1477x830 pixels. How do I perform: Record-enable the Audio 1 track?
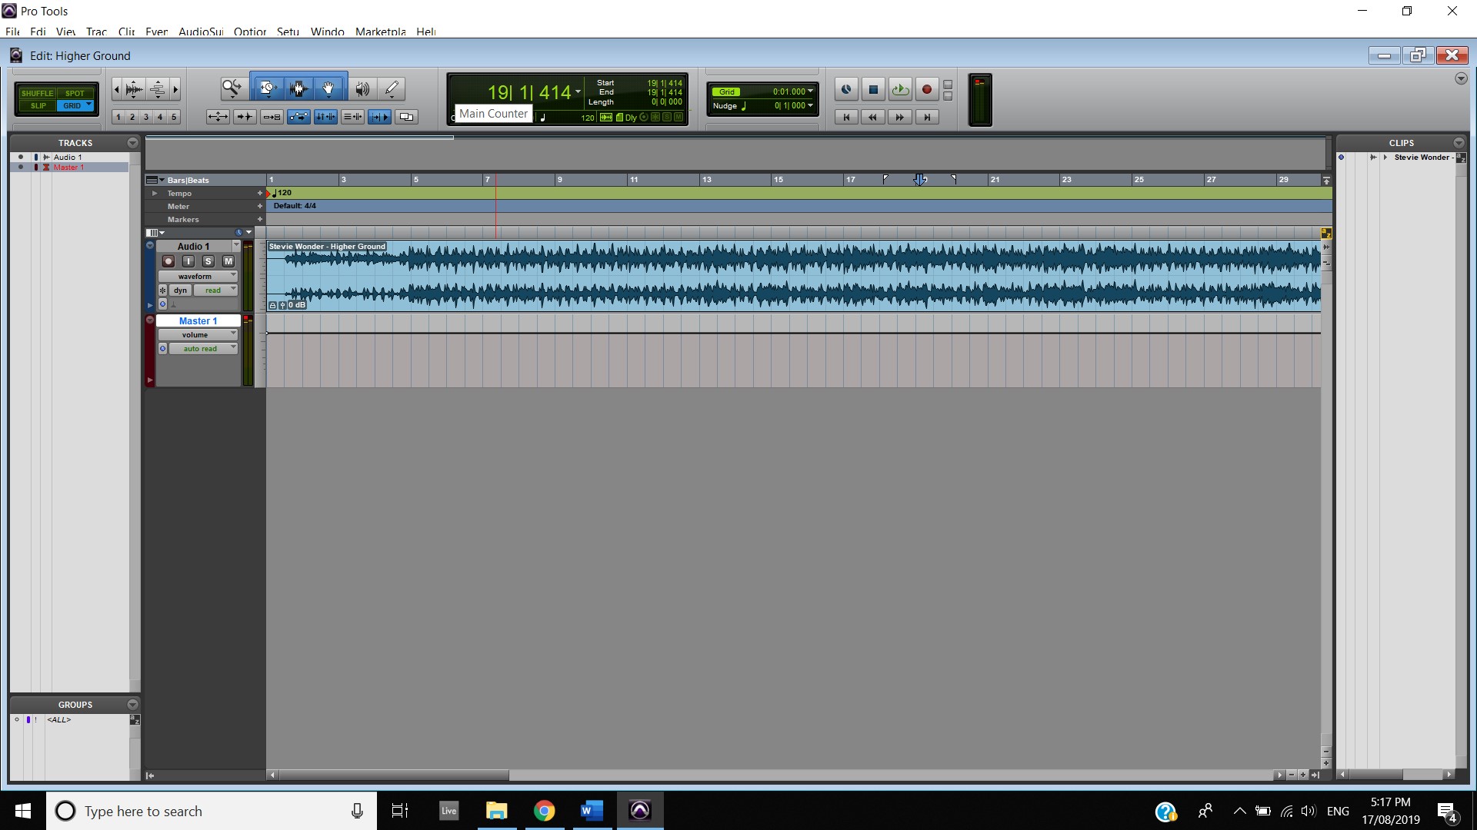pyautogui.click(x=168, y=261)
